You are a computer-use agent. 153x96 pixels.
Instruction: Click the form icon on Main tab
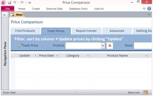coord(12,15)
